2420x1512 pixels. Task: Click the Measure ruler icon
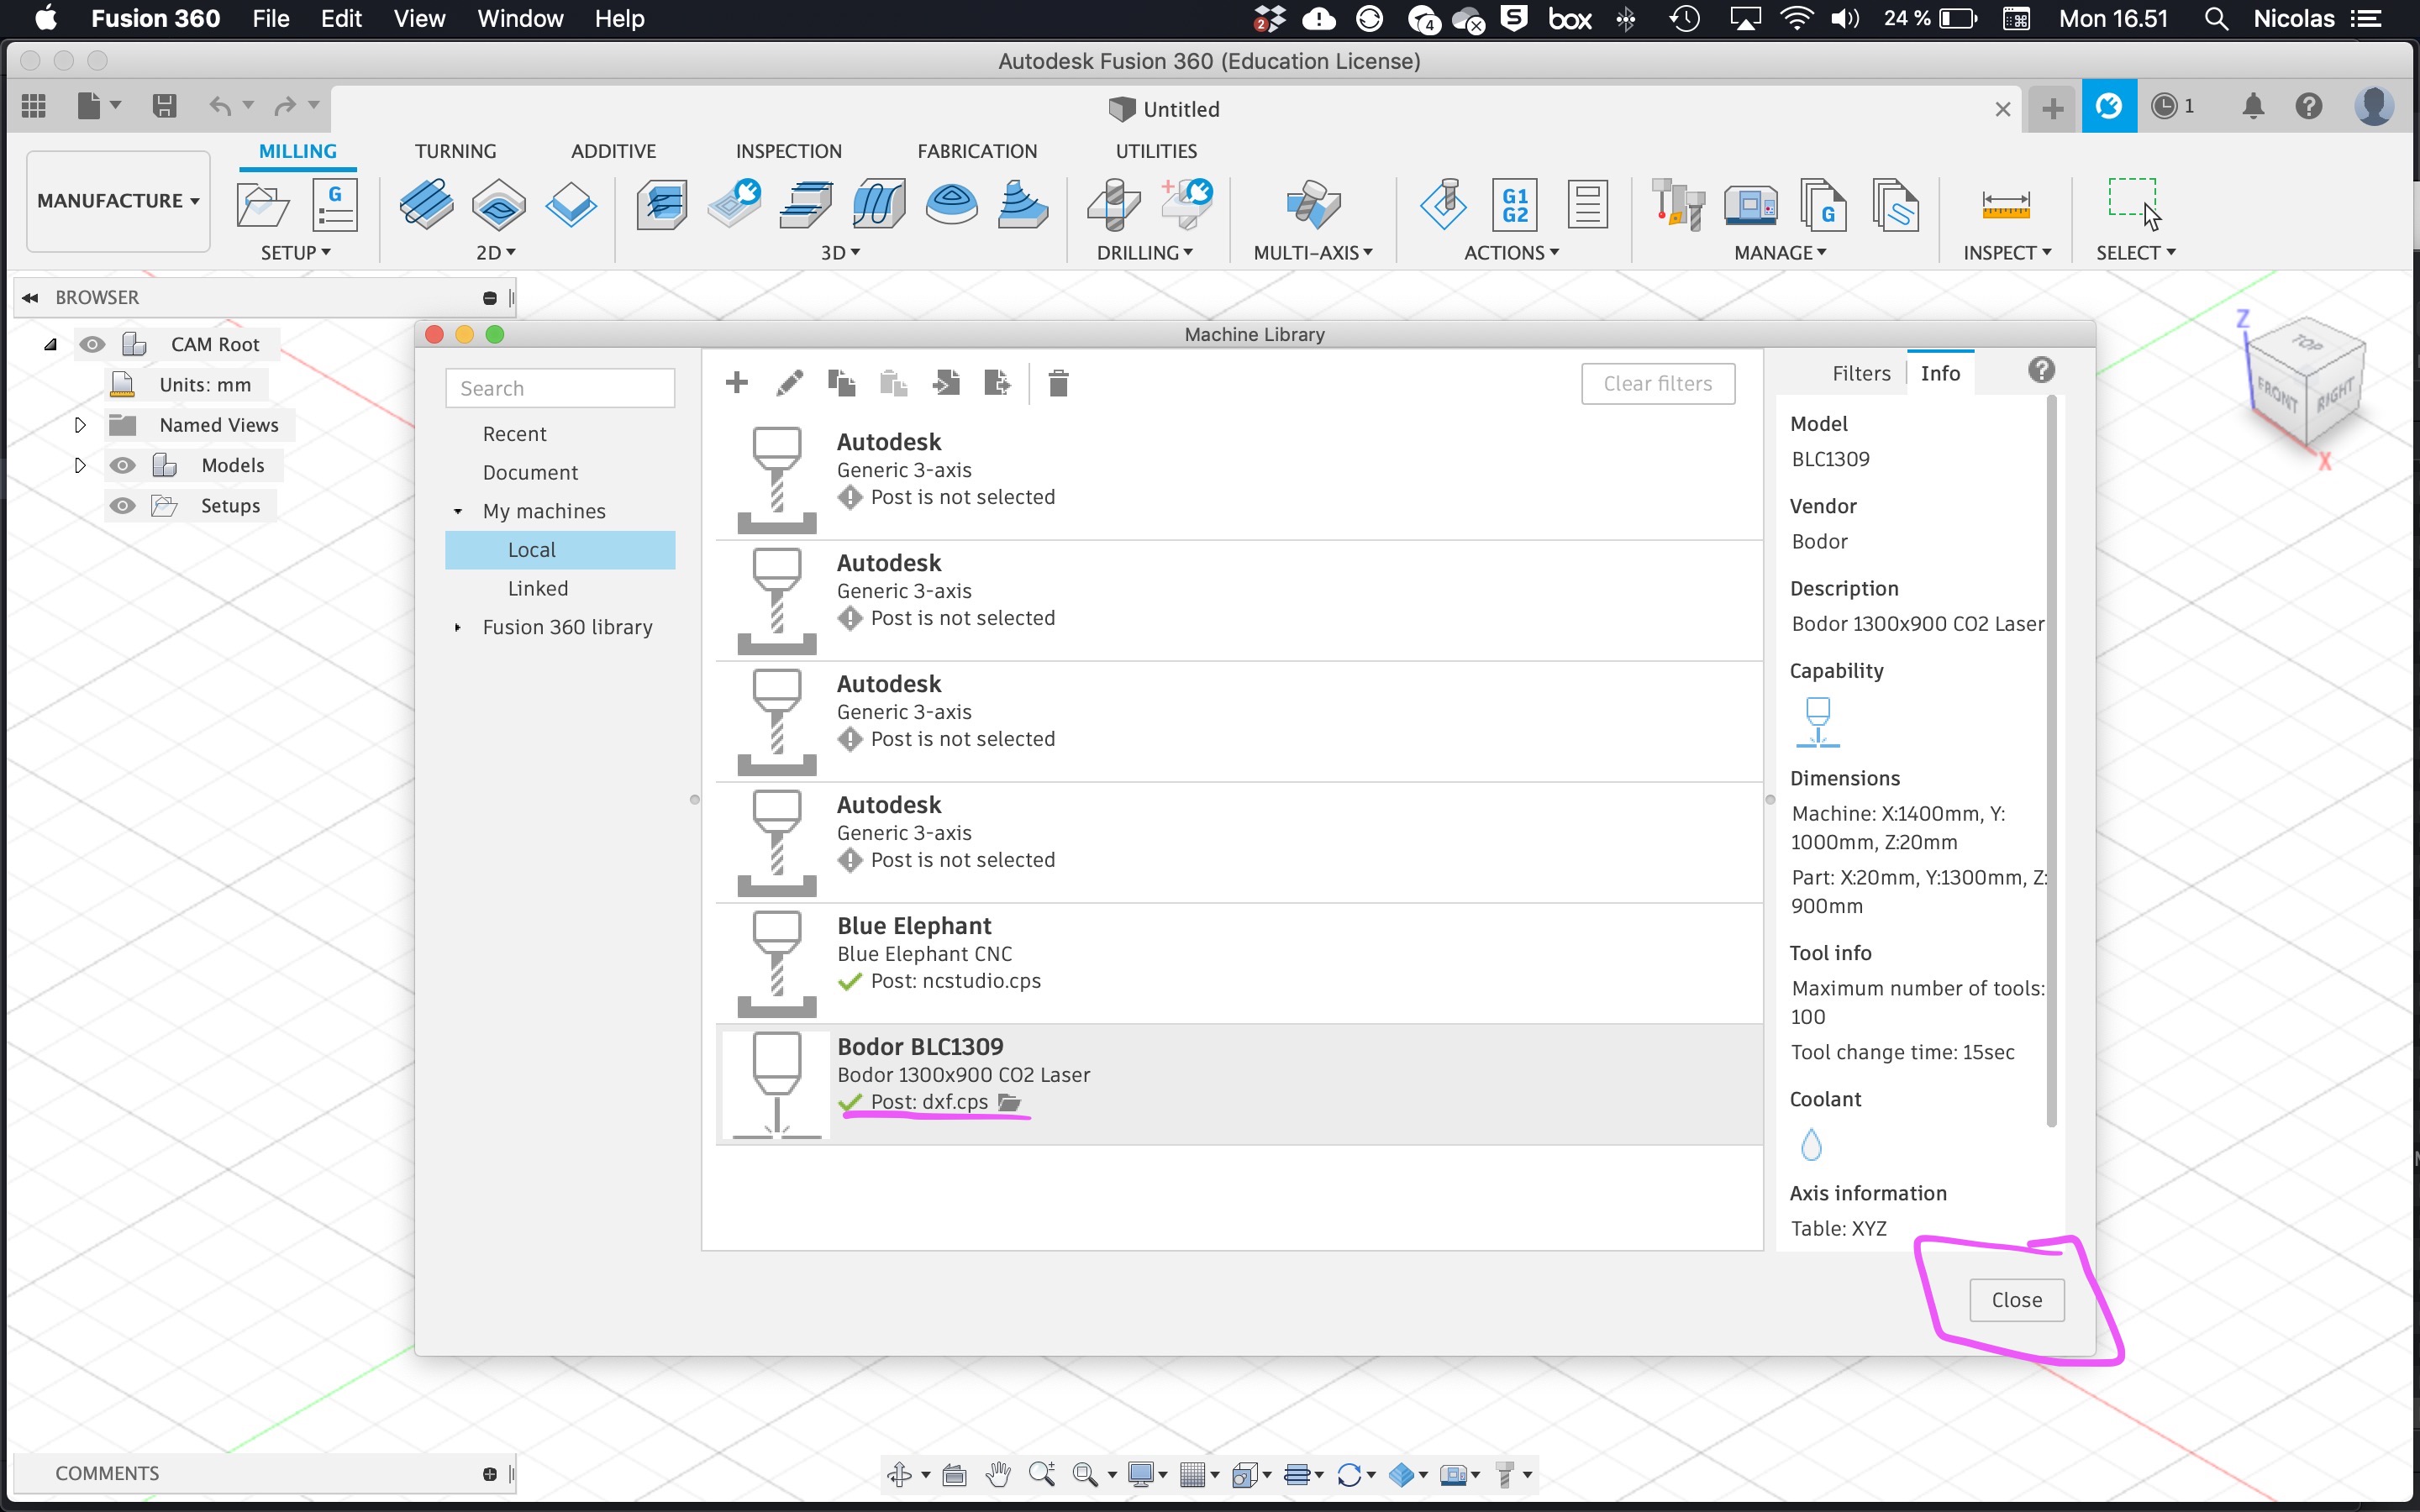click(x=2005, y=205)
